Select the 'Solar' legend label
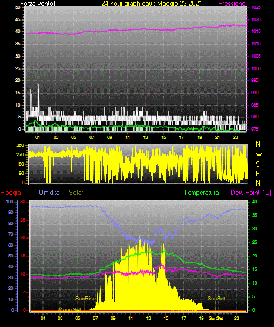274x327 pixels. pos(76,193)
